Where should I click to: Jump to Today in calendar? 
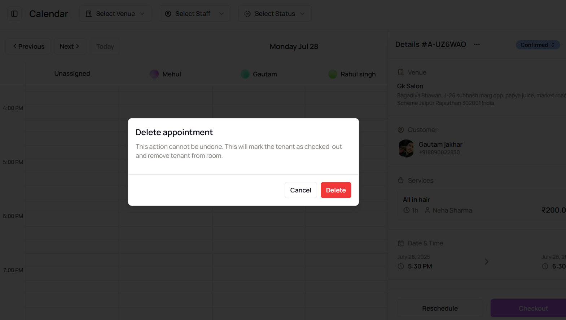(105, 46)
